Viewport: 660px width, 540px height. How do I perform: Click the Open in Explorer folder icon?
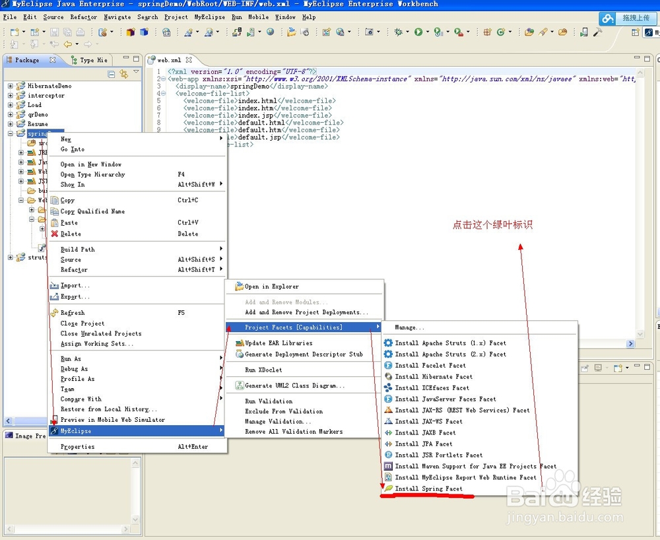(239, 287)
